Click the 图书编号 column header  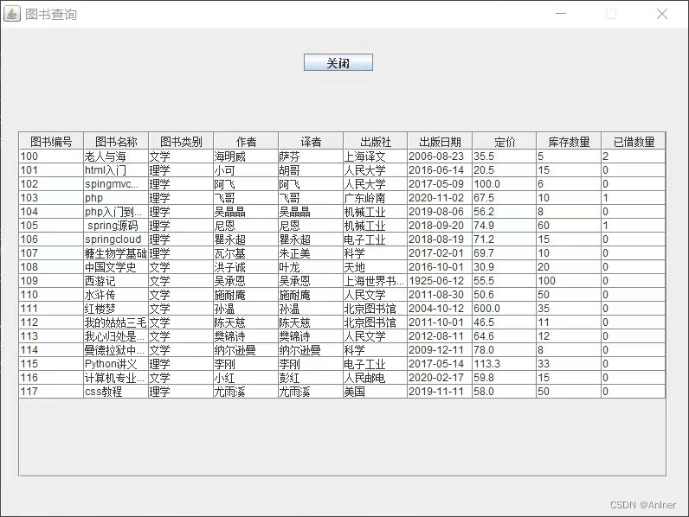[51, 142]
